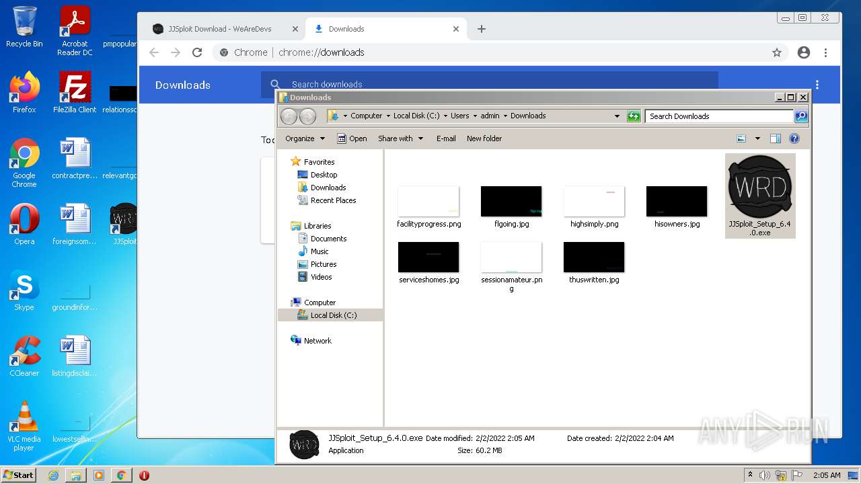The width and height of the screenshot is (861, 484).
Task: Open Google Chrome desktop shortcut
Action: point(24,162)
